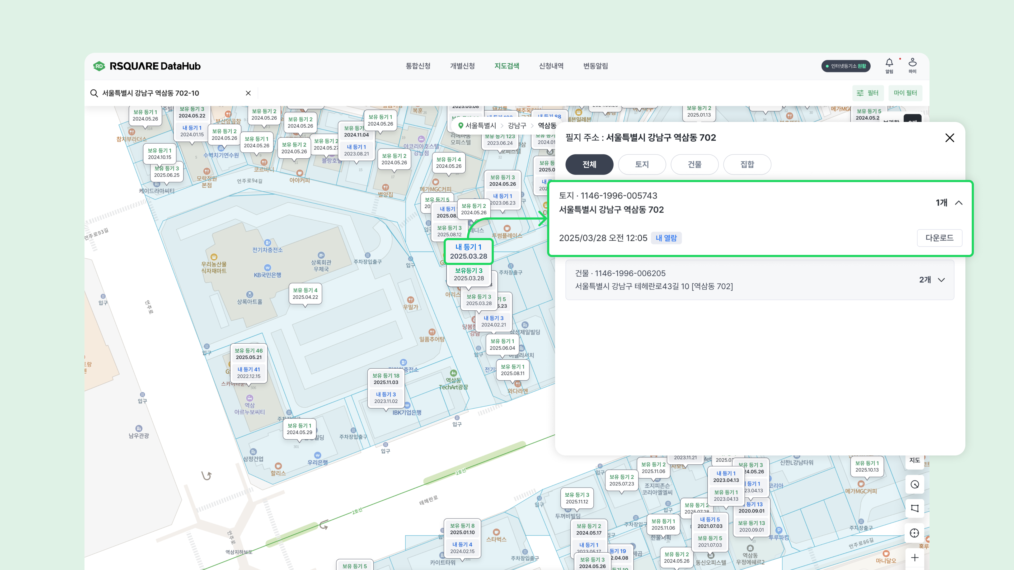Zoom in with the plus button
This screenshot has height=570, width=1014.
[914, 557]
